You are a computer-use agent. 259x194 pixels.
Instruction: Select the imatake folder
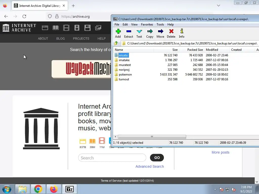coord(124,60)
